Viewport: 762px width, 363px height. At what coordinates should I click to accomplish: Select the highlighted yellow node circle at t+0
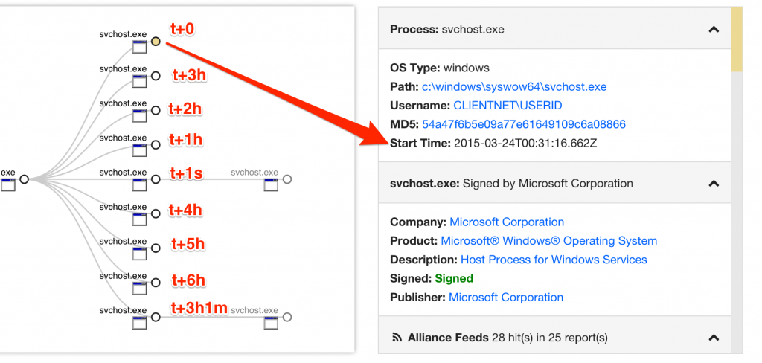pos(156,42)
